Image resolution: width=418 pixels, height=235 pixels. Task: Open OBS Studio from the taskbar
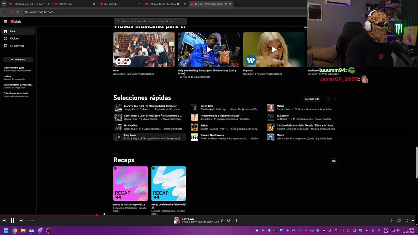(48, 230)
